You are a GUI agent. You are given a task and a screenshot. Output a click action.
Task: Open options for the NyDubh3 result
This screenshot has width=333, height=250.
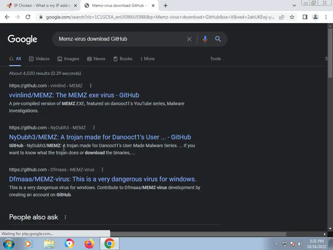[94, 128]
